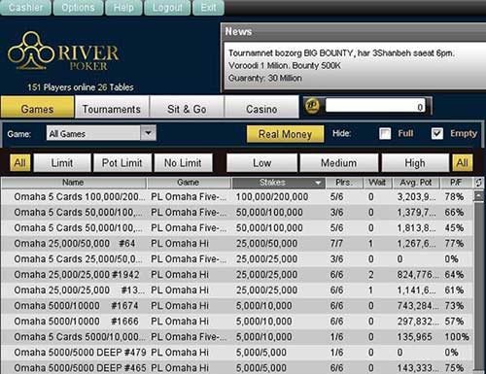Viewport: 486px width, 374px height.
Task: Sort by the Name column header
Action: pyautogui.click(x=73, y=183)
